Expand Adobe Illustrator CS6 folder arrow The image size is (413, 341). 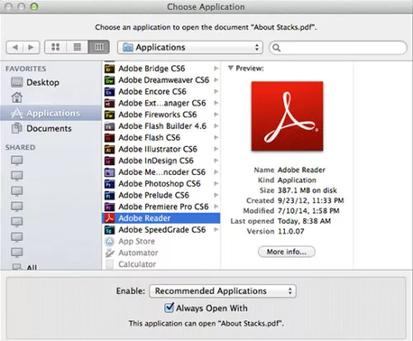coord(216,149)
